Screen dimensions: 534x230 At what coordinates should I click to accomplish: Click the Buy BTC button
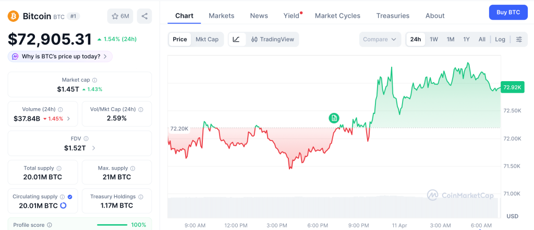point(508,12)
